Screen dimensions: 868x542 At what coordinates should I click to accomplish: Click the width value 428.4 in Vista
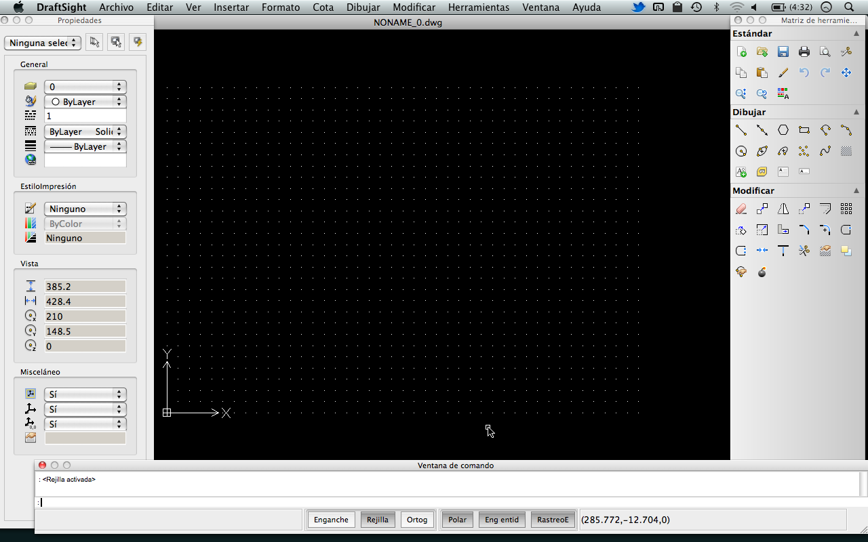click(x=85, y=301)
